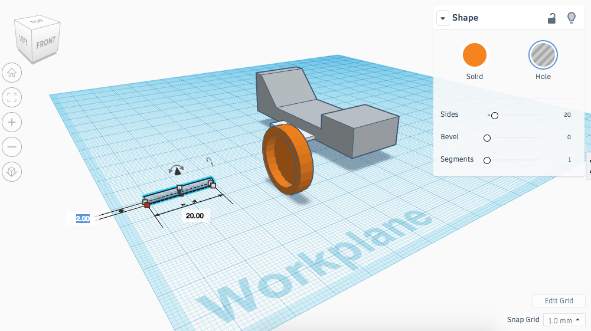Select the striped Hole swatch
The height and width of the screenshot is (331, 591).
pyautogui.click(x=543, y=55)
